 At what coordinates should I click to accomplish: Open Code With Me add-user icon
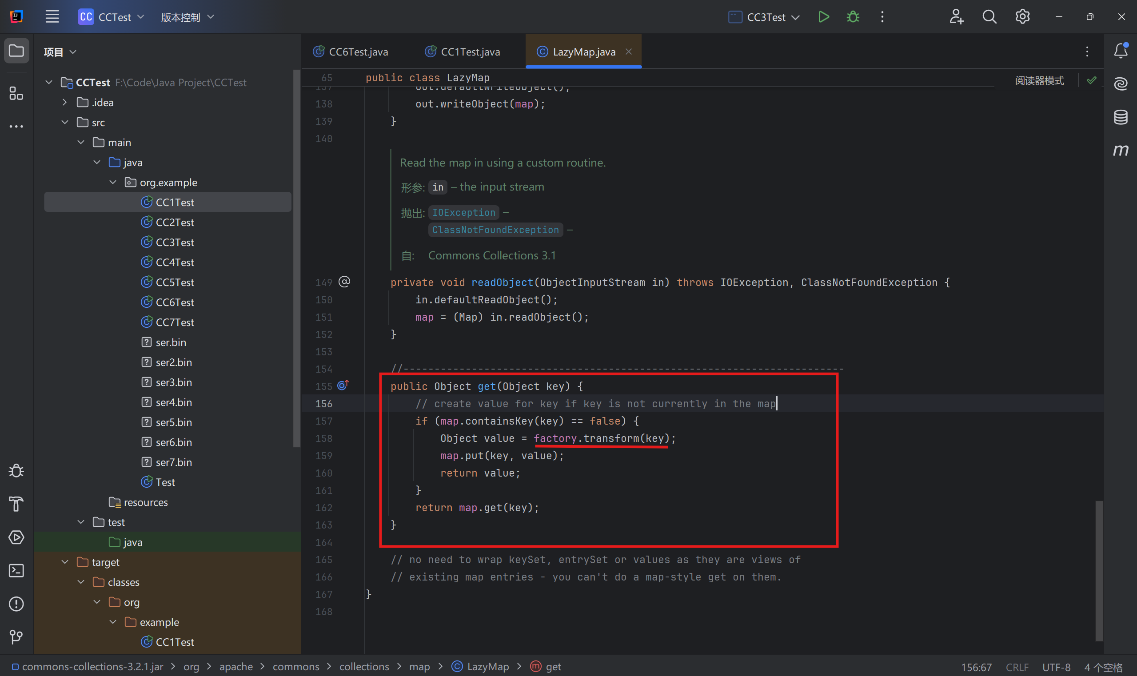pyautogui.click(x=957, y=17)
